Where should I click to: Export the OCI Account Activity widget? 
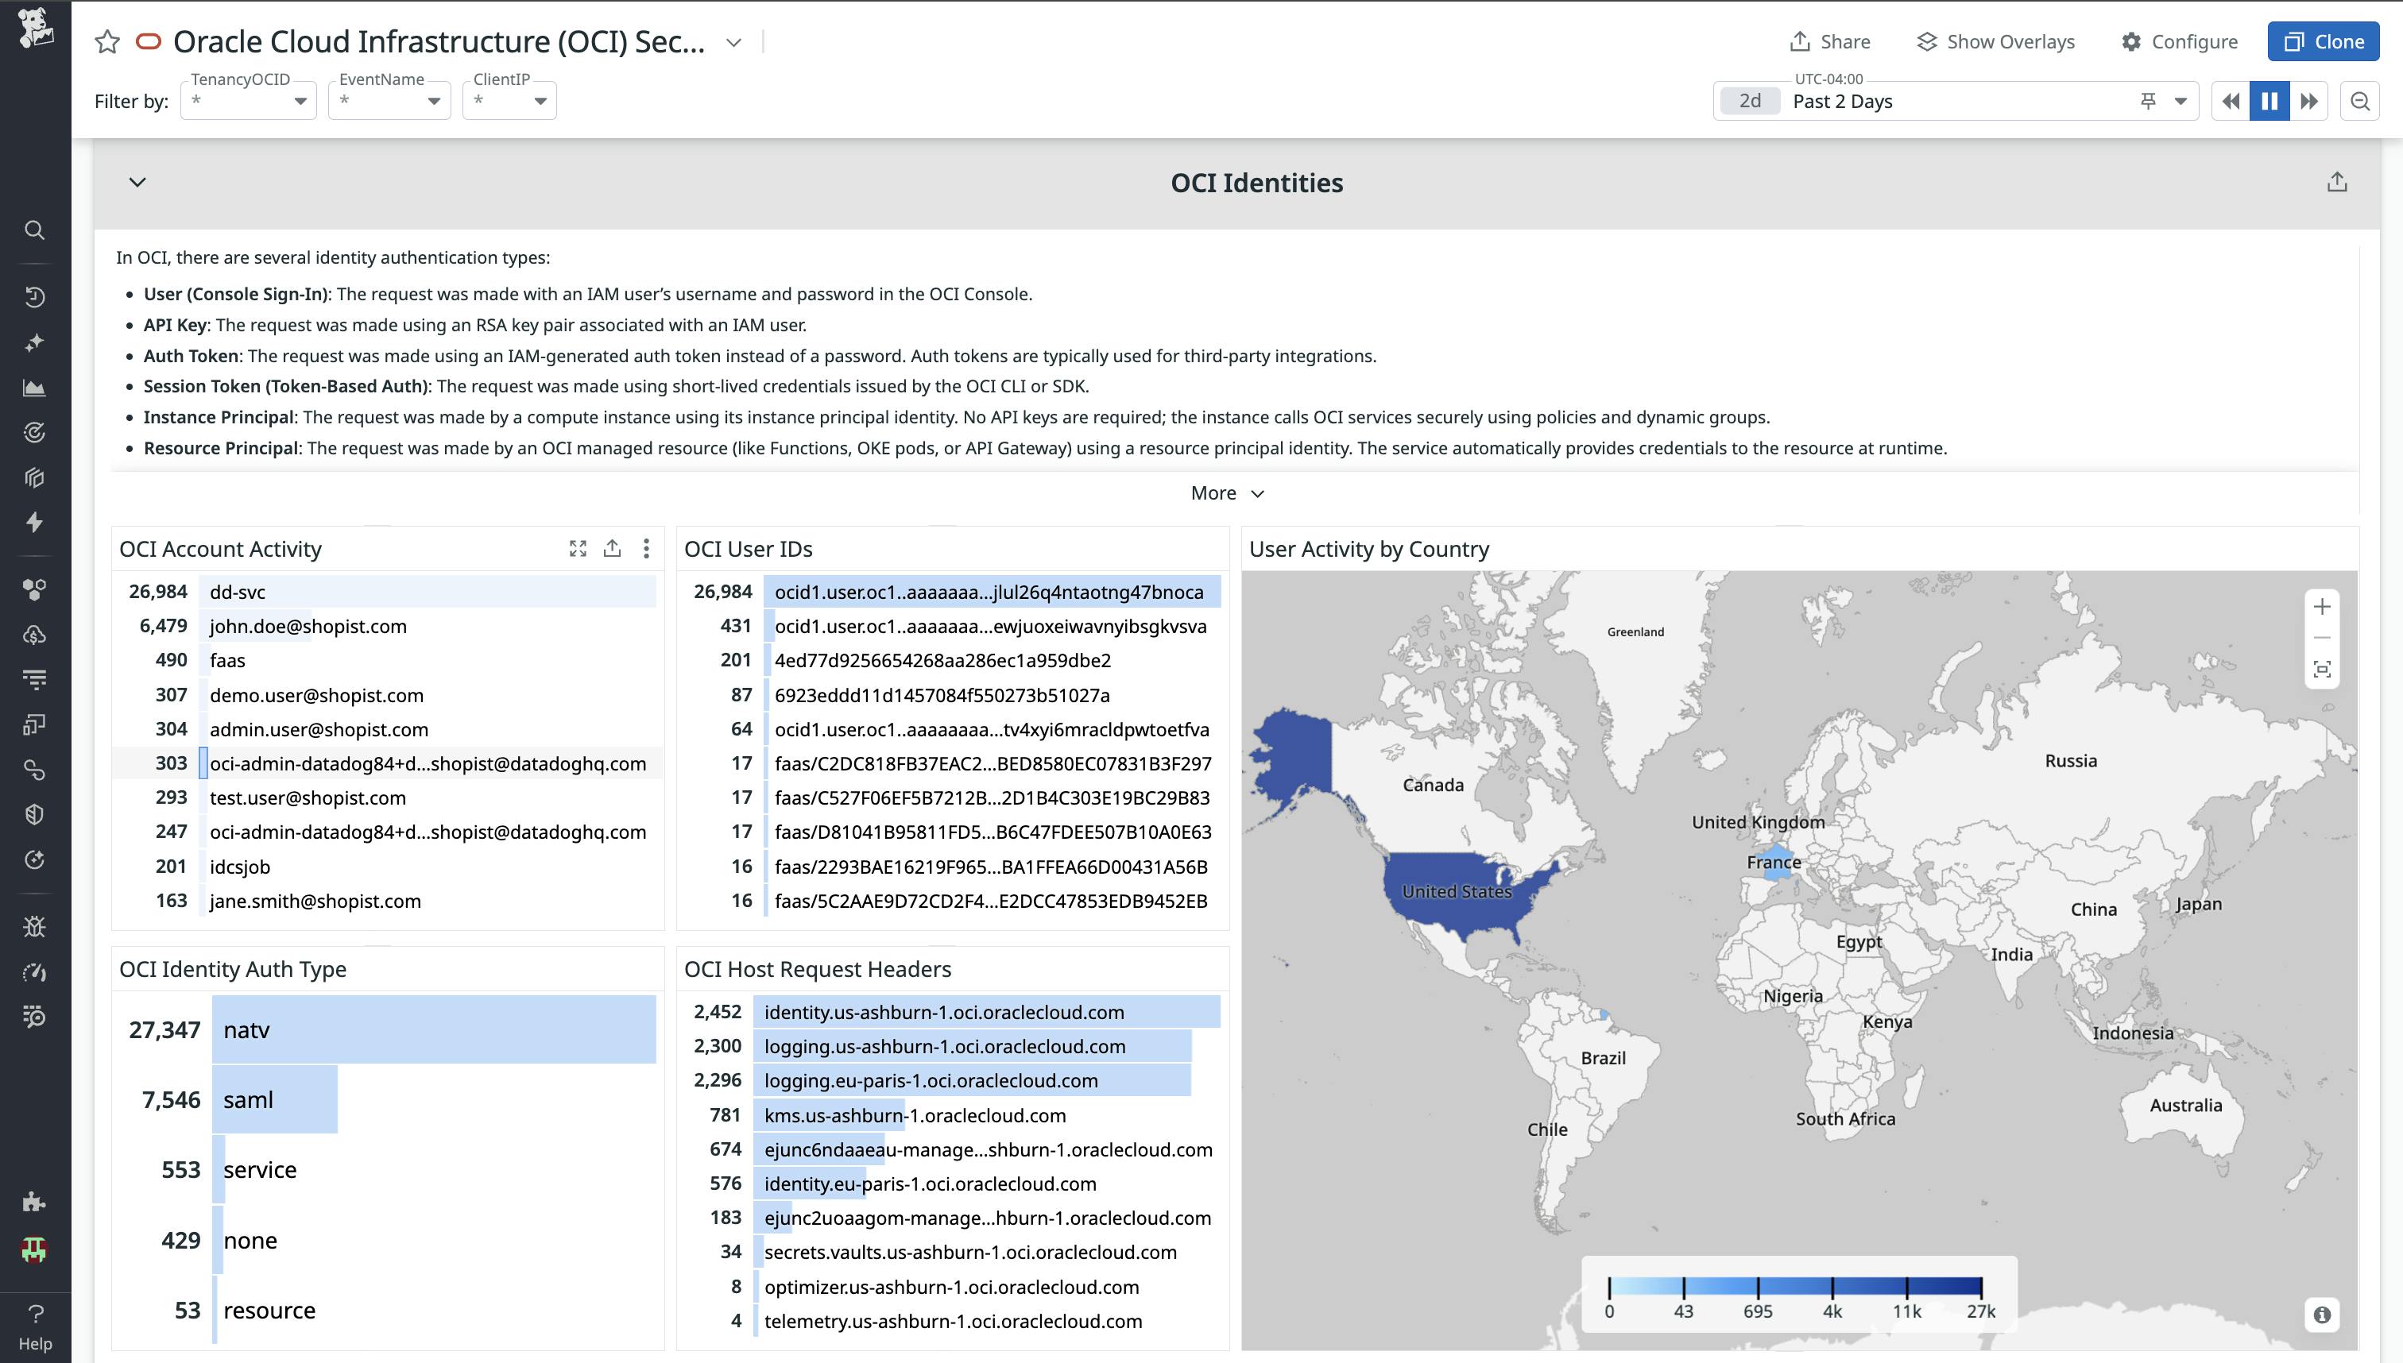[x=613, y=549]
